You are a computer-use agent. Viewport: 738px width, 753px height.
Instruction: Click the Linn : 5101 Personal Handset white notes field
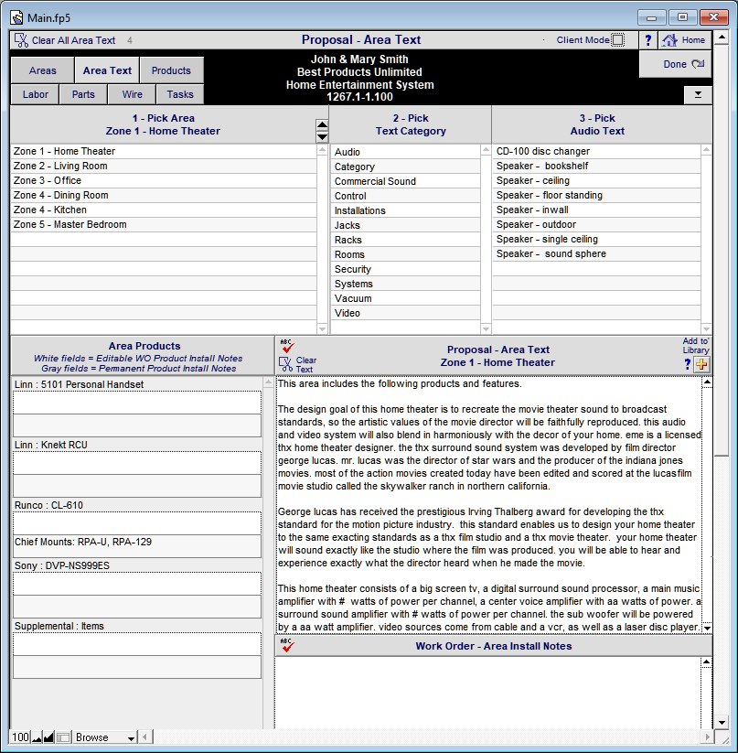point(137,403)
